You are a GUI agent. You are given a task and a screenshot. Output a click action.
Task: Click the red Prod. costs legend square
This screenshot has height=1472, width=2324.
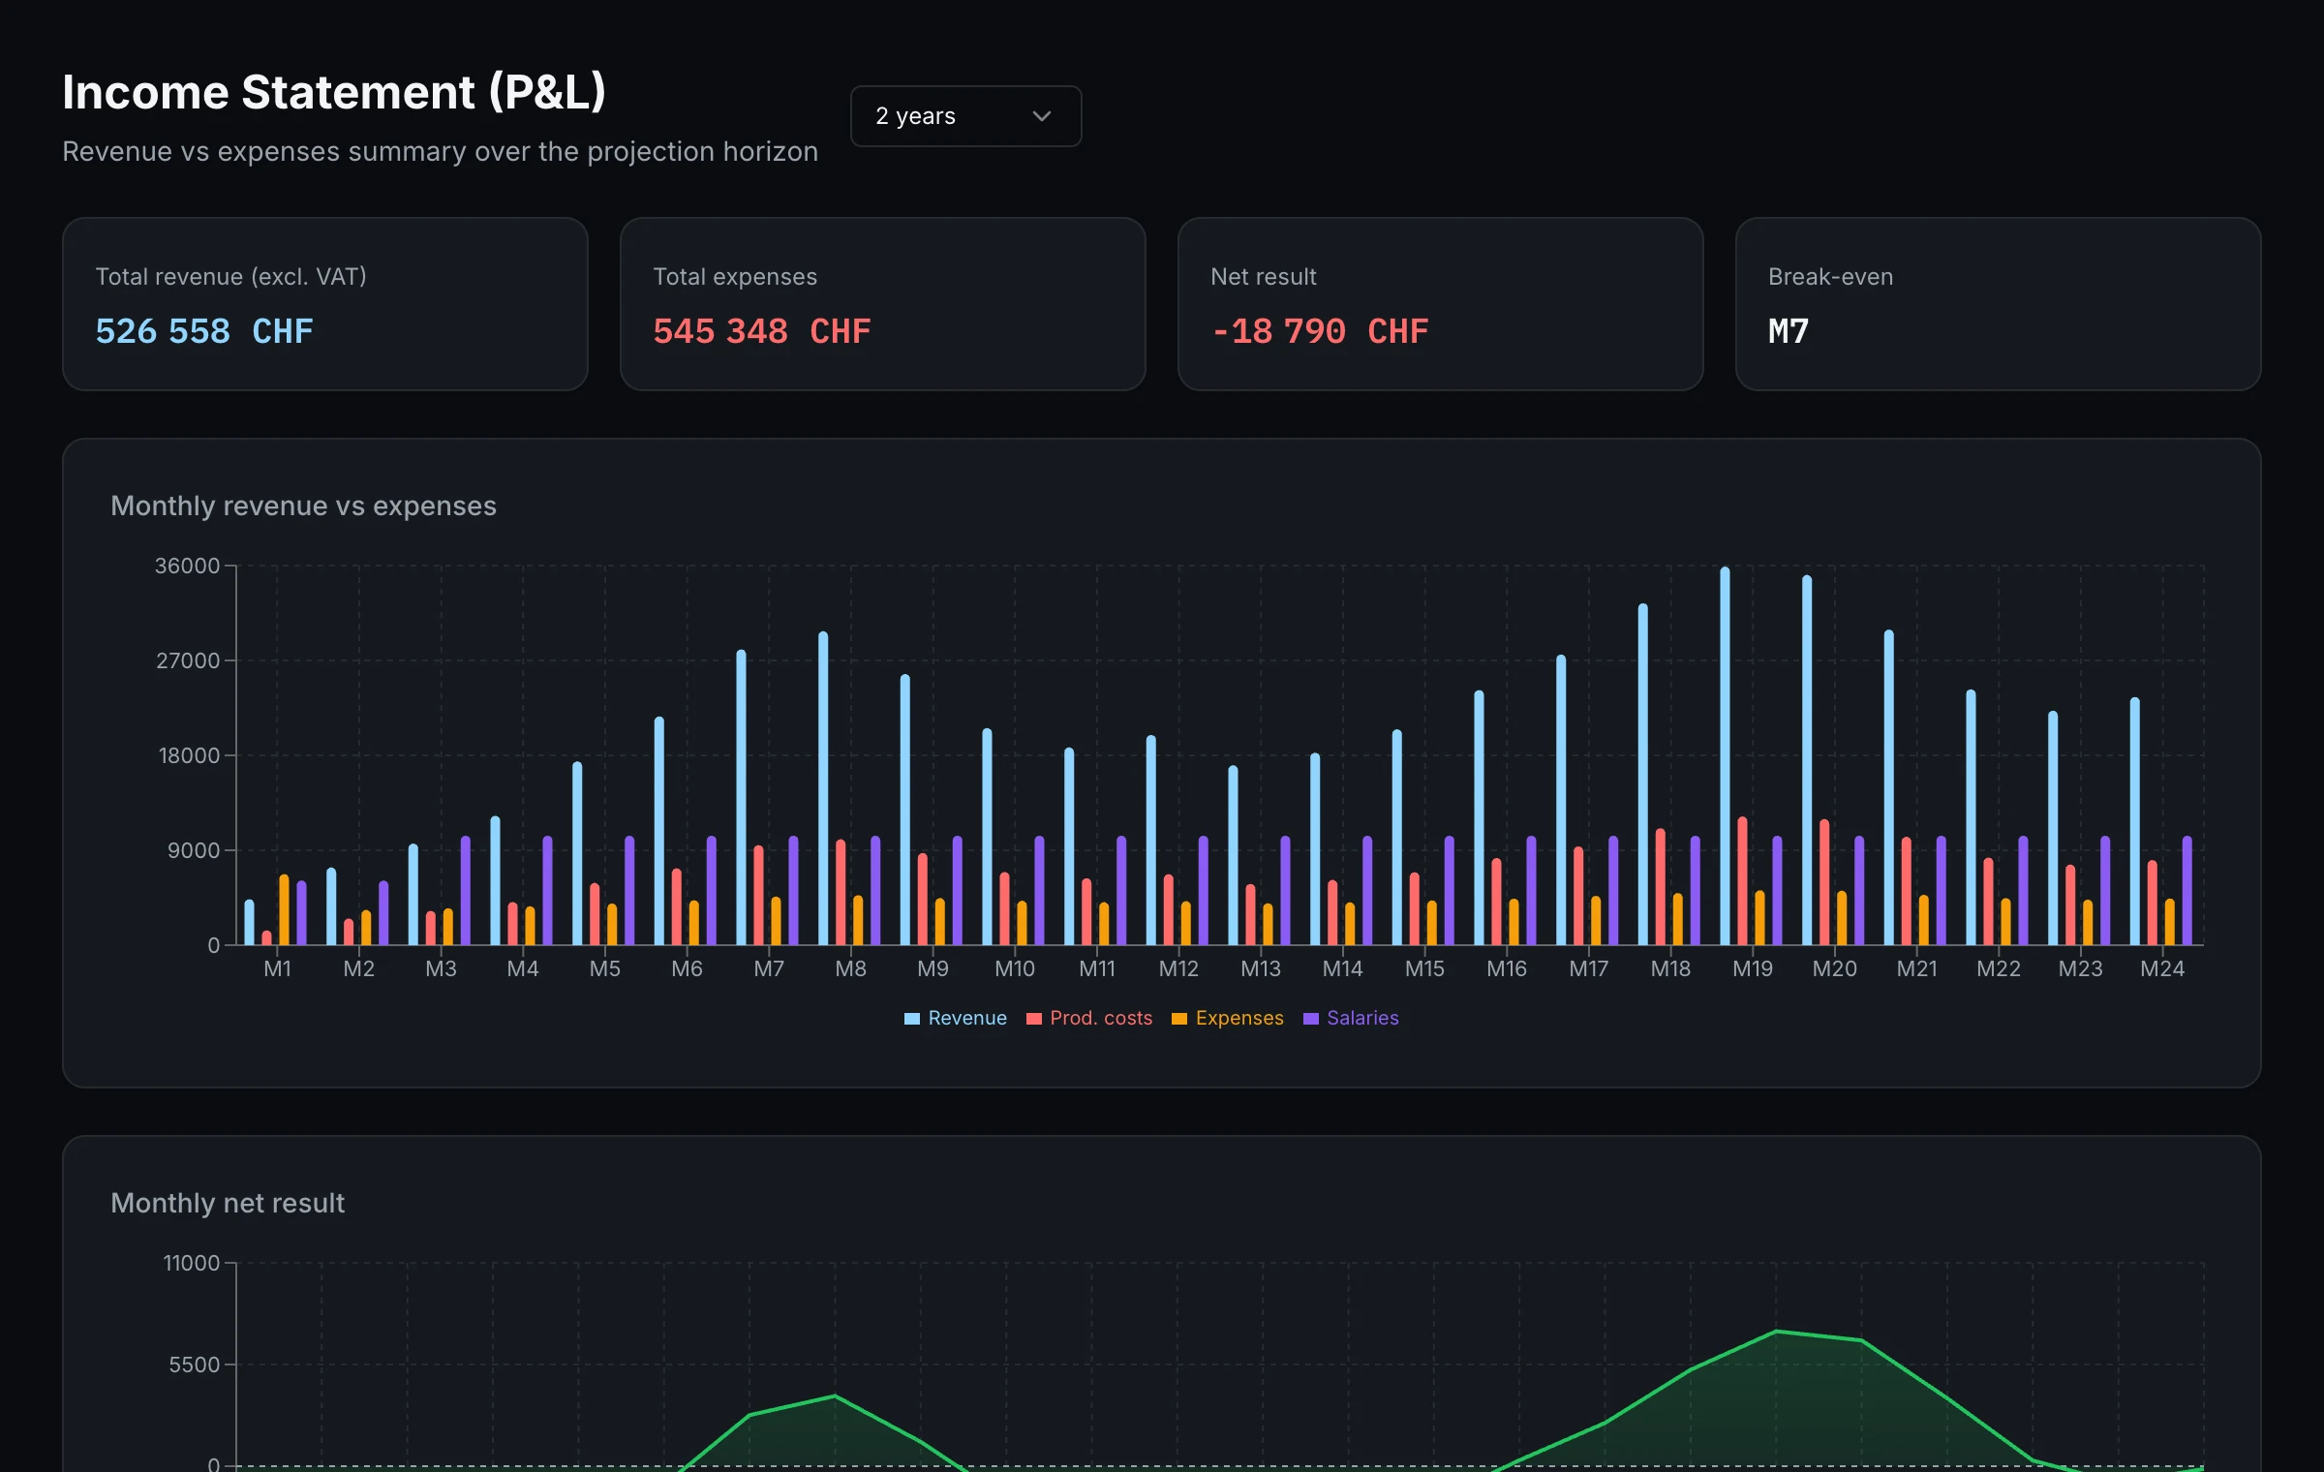coord(1034,1019)
